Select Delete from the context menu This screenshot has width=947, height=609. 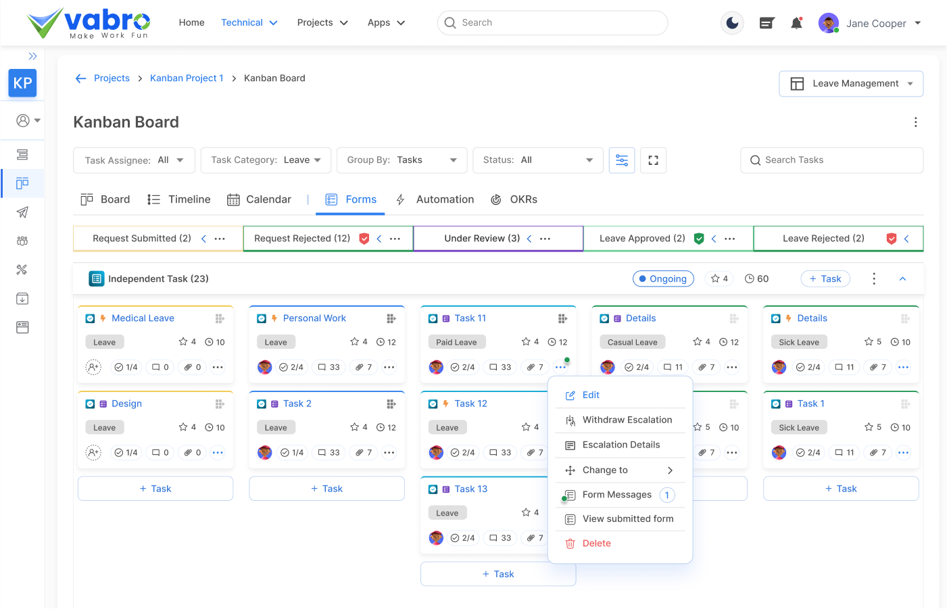pyautogui.click(x=596, y=543)
